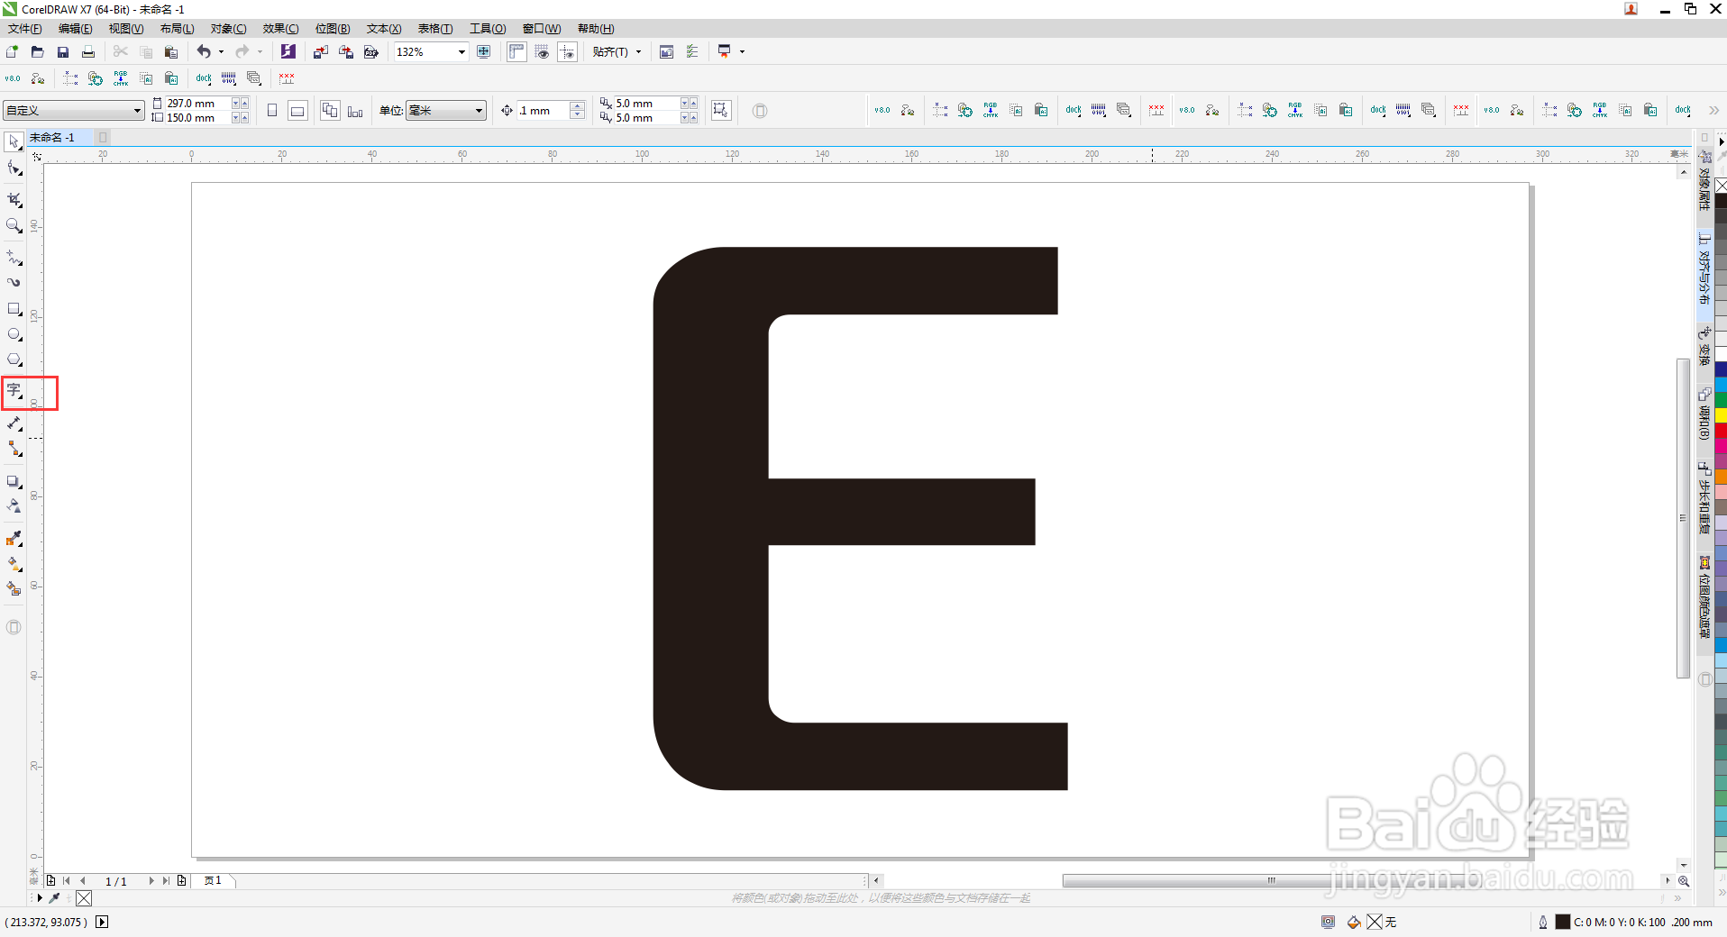Expand the application launcher dropdown arrow

[743, 52]
